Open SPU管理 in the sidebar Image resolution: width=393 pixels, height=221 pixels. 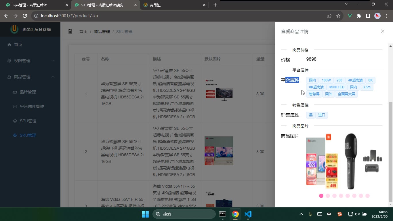[x=30, y=121]
